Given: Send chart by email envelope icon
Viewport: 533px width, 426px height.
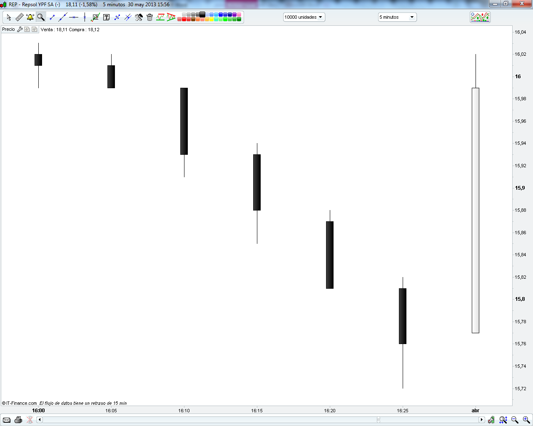Looking at the screenshot, I should (x=7, y=420).
